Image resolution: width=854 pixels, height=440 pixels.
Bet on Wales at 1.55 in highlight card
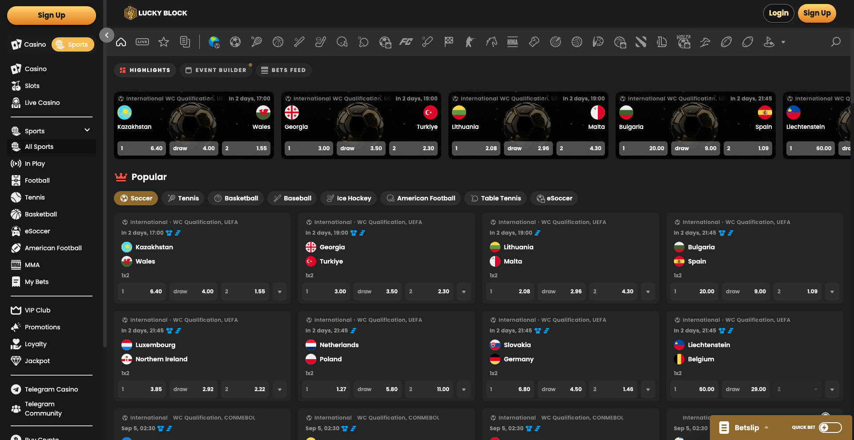[x=246, y=148]
